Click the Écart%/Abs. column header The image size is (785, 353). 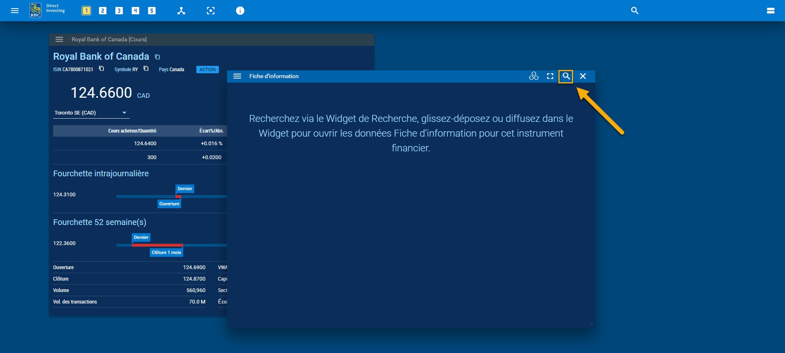(211, 131)
